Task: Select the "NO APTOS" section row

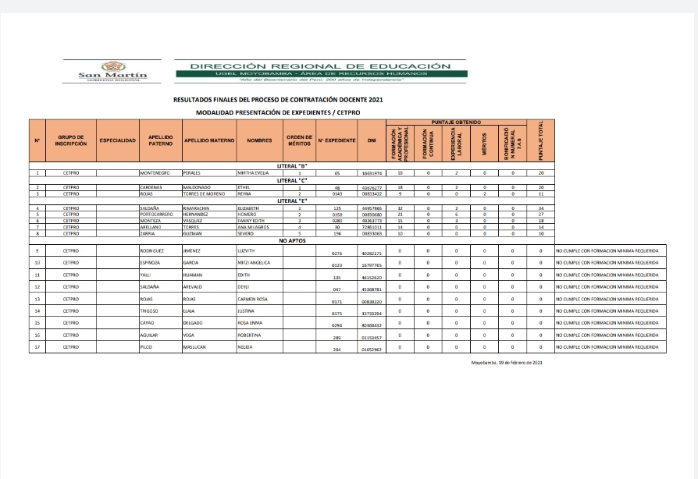Action: coord(292,240)
